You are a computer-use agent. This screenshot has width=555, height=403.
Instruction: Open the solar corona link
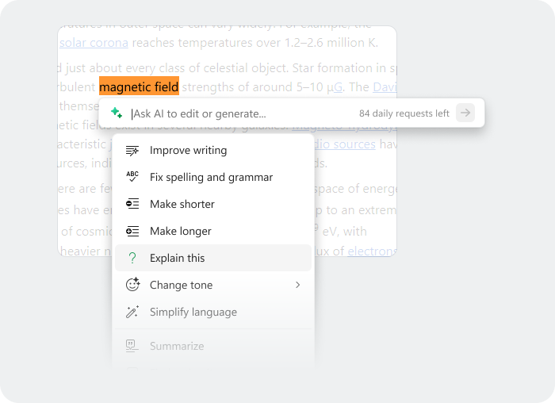pos(94,43)
